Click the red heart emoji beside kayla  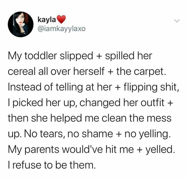click(x=61, y=19)
